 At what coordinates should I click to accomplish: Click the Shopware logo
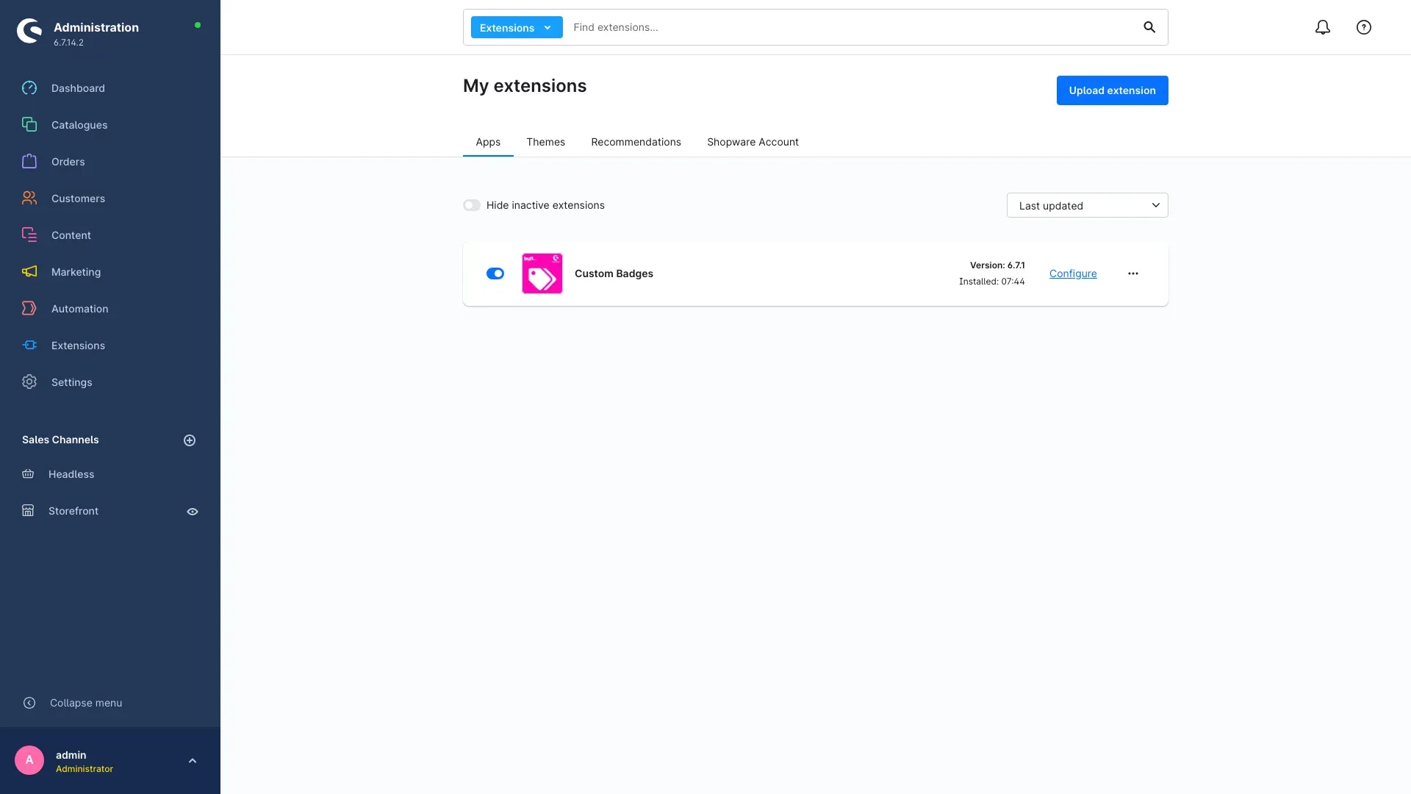29,31
